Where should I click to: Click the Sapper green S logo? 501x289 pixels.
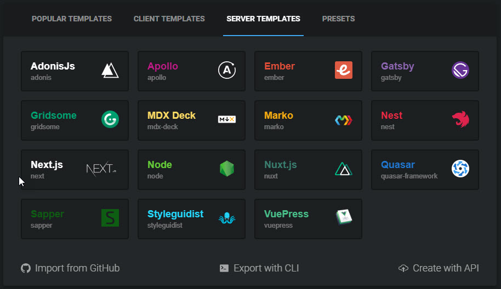[x=110, y=218]
